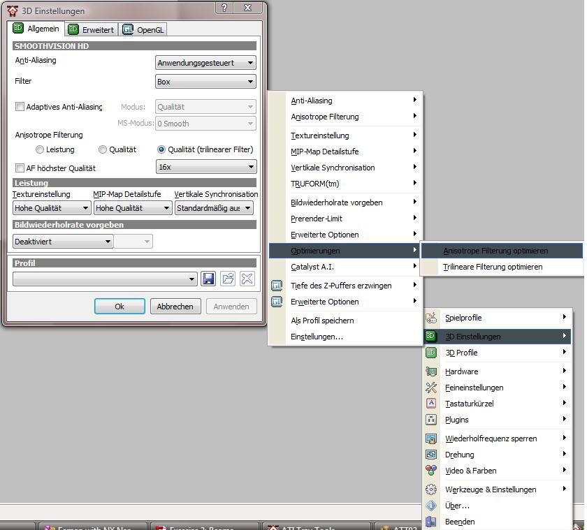The image size is (587, 530).
Task: Open the Textureinstellung submenu
Action: (346, 135)
